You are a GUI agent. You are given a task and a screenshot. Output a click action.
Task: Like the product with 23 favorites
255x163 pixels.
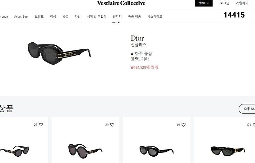click(x=41, y=125)
